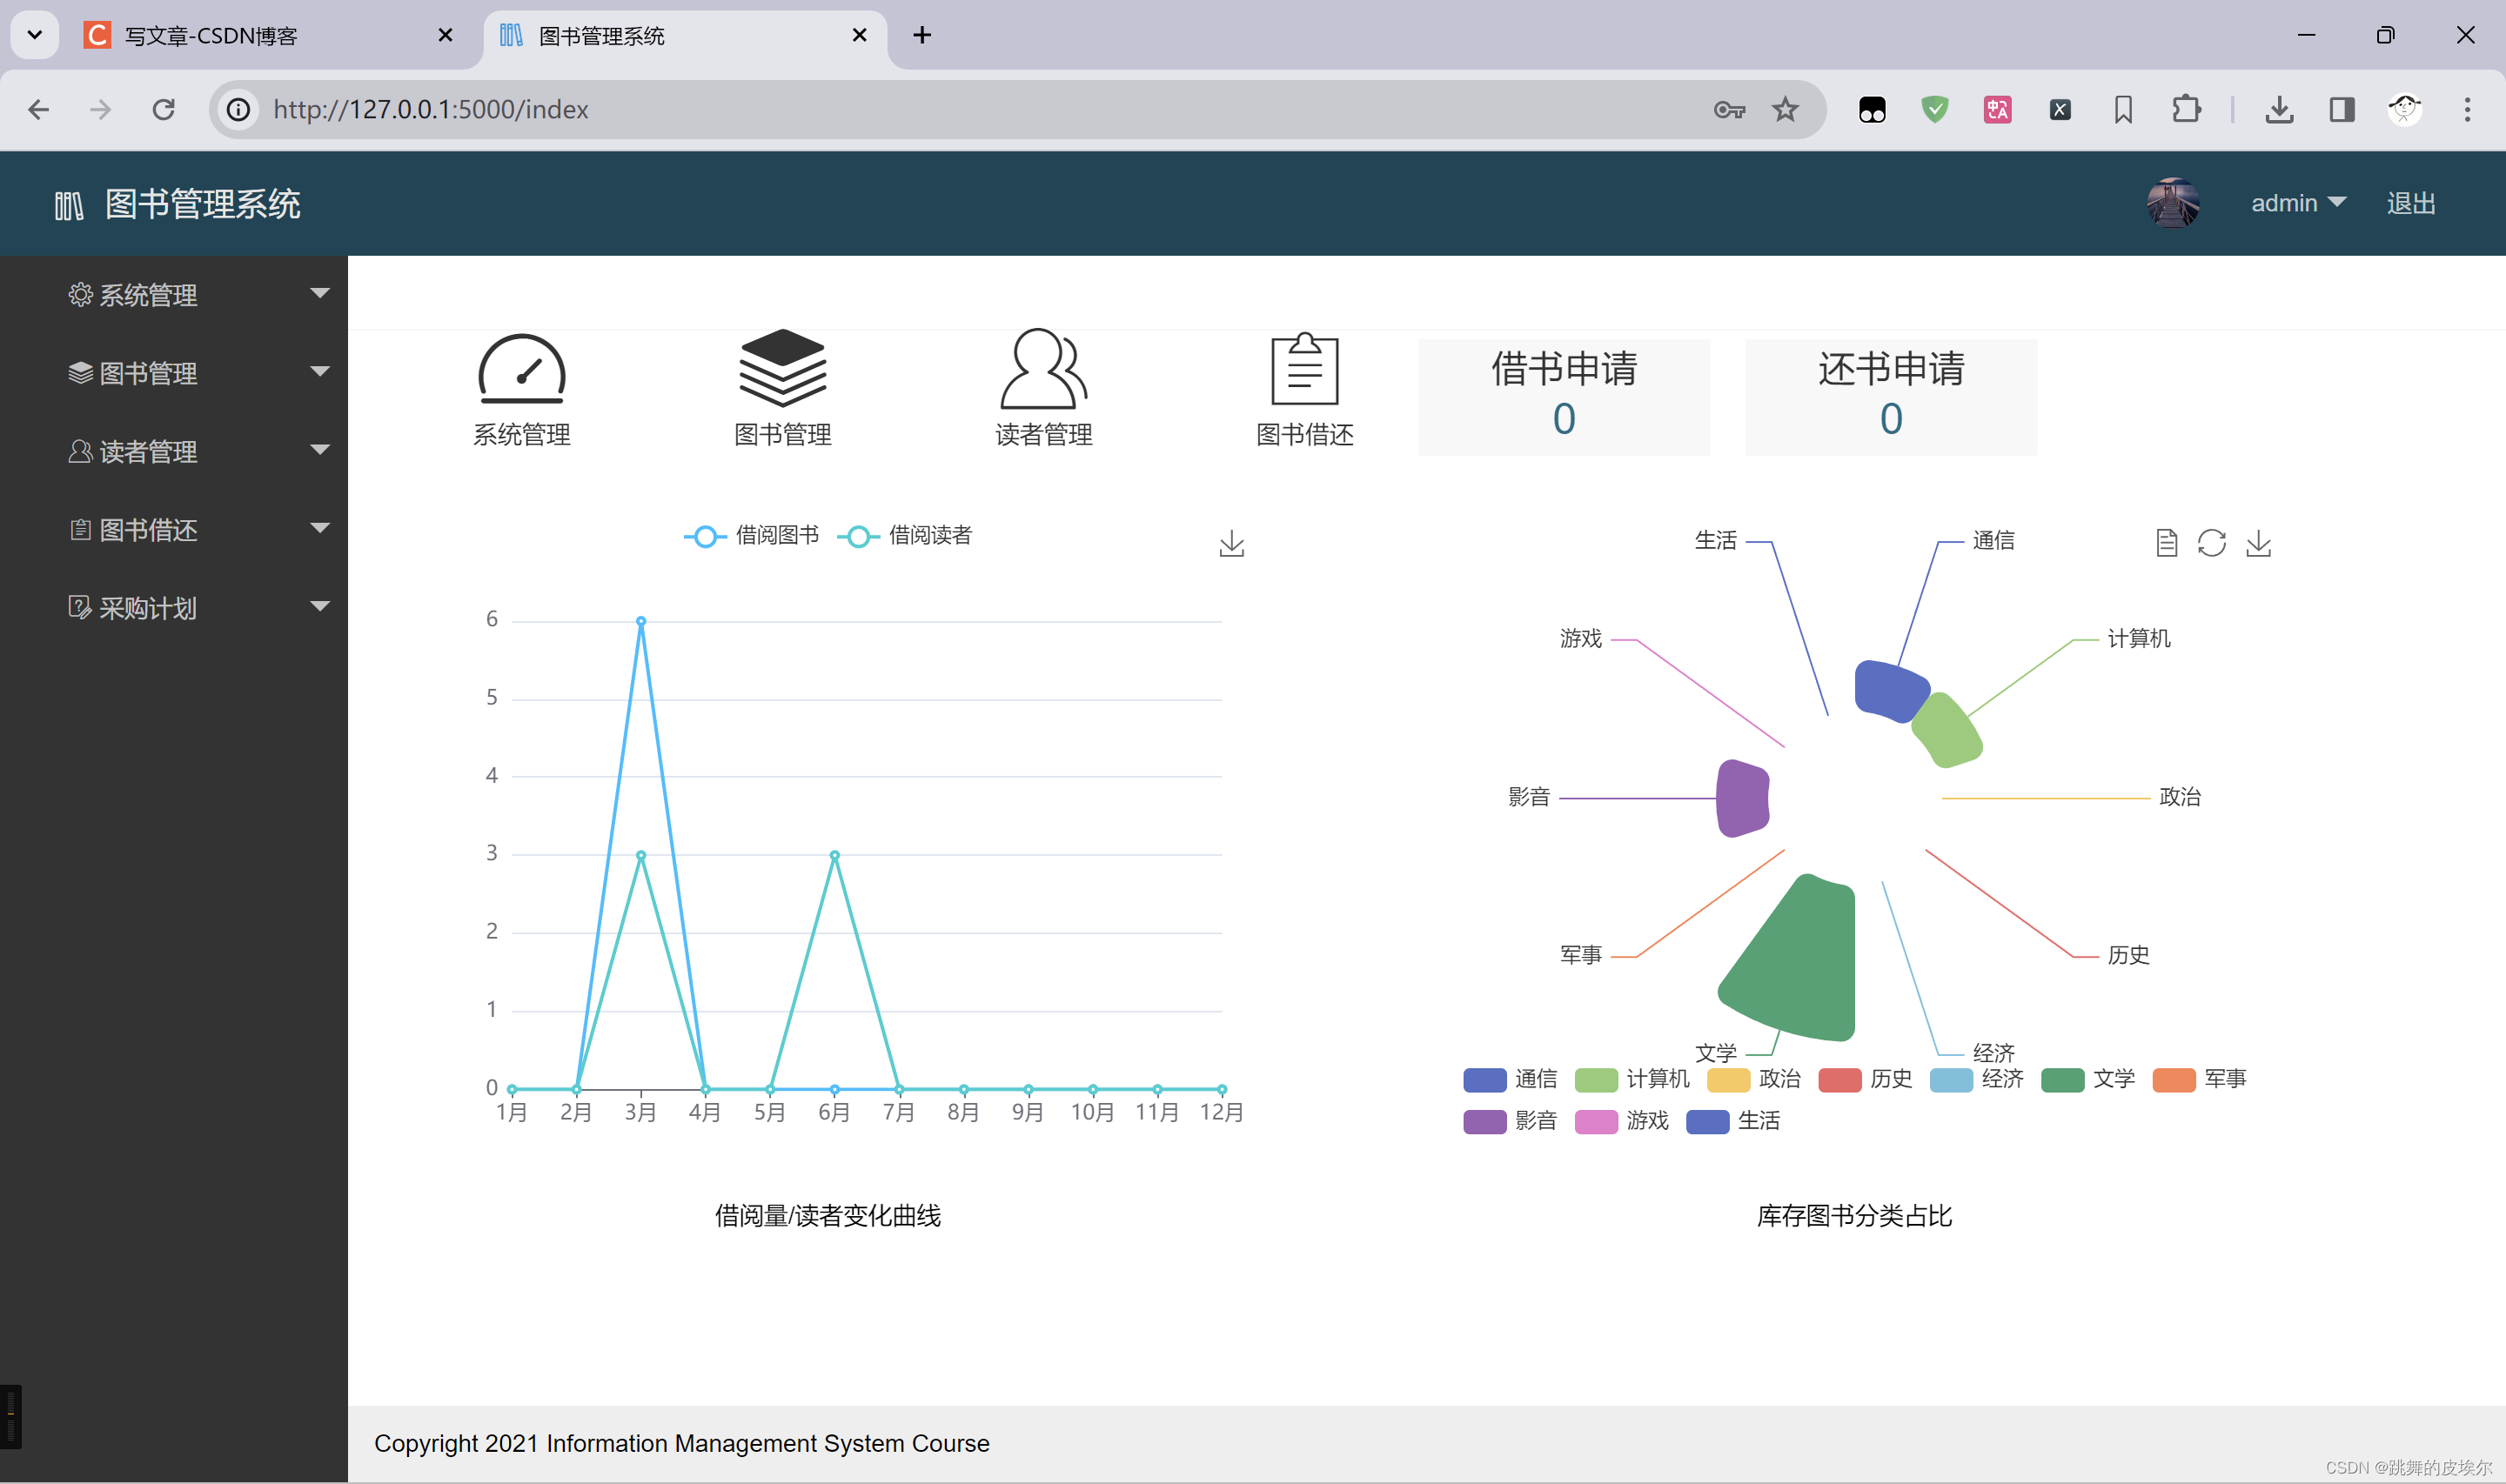
Task: Open the 图书管理 stacked books icon
Action: coord(782,368)
